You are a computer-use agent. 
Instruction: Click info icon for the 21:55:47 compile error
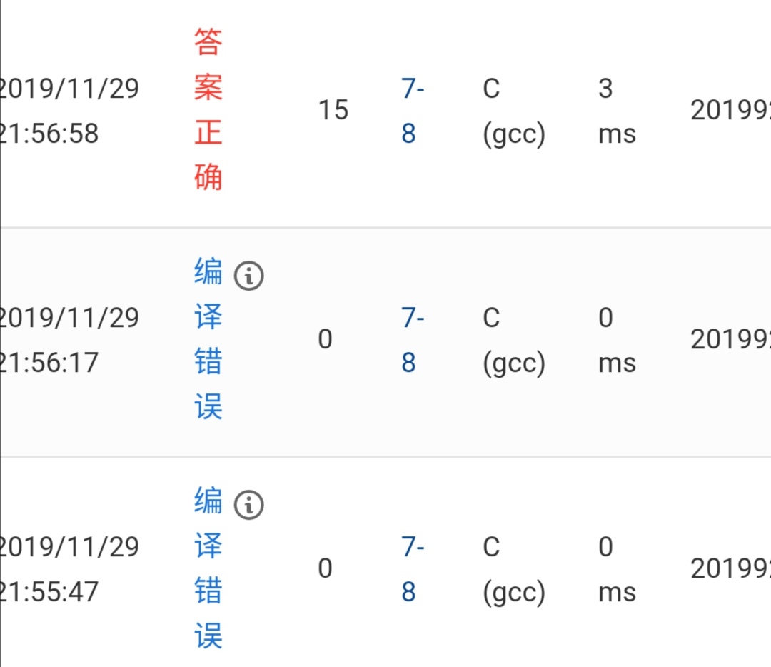pyautogui.click(x=249, y=505)
